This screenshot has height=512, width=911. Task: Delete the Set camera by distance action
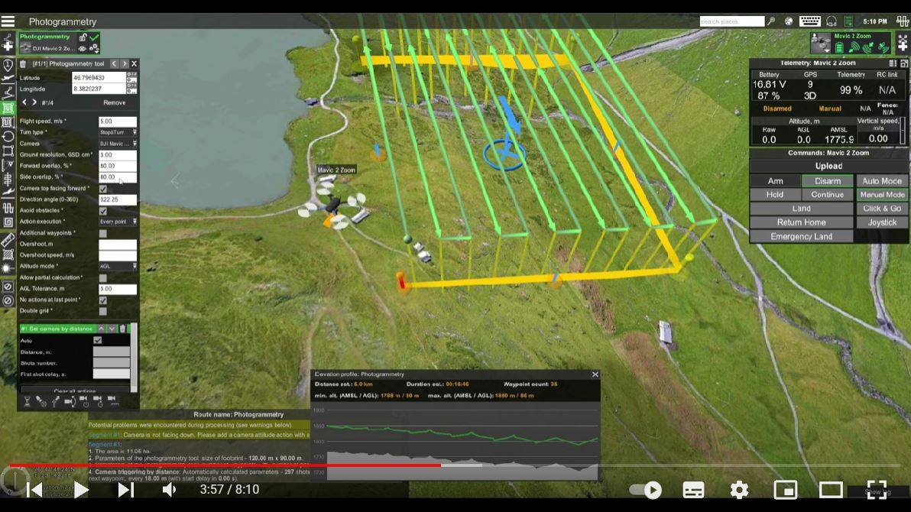point(122,329)
